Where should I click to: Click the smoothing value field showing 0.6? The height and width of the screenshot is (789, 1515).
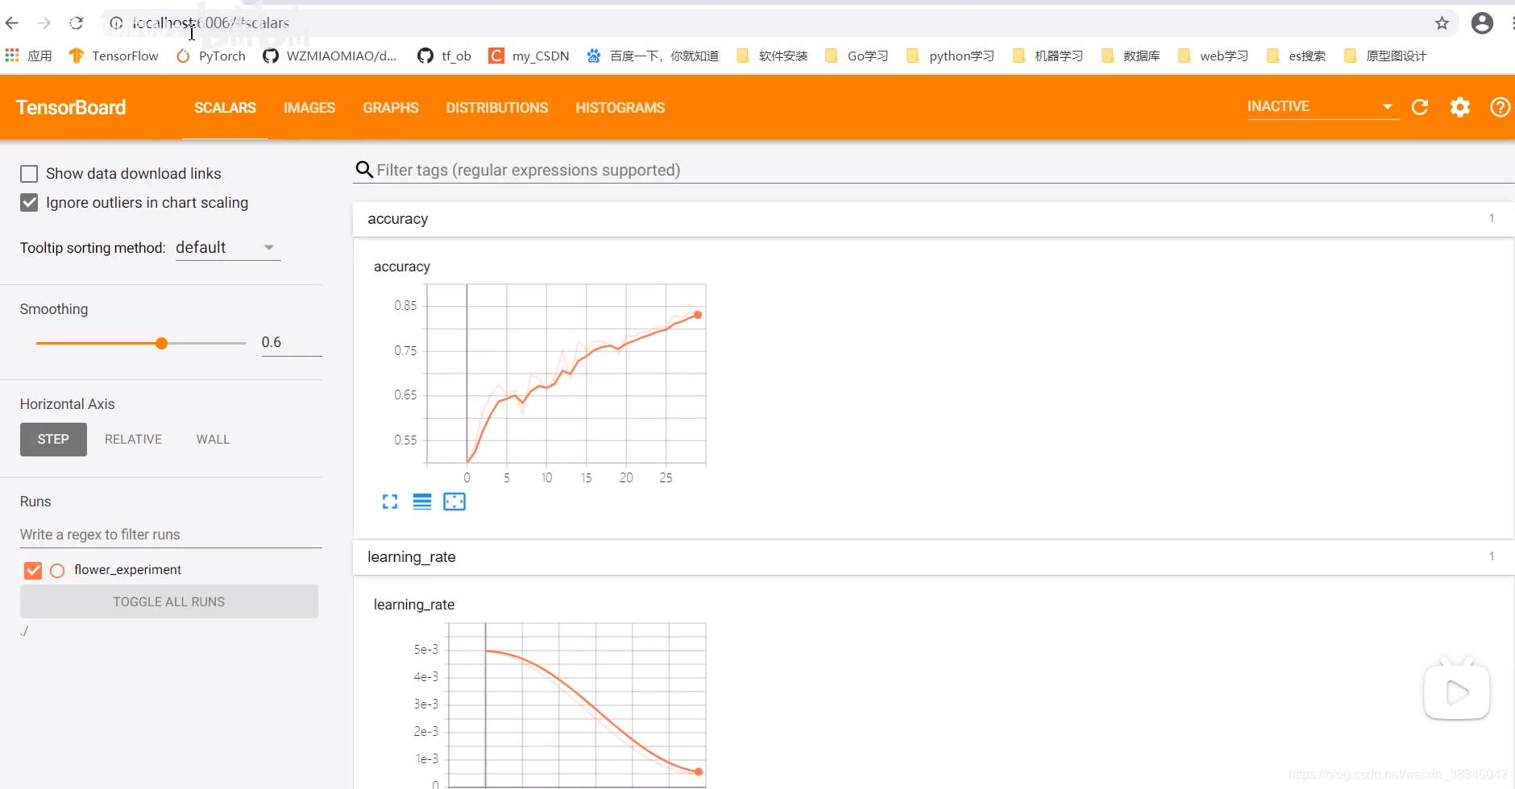(292, 342)
